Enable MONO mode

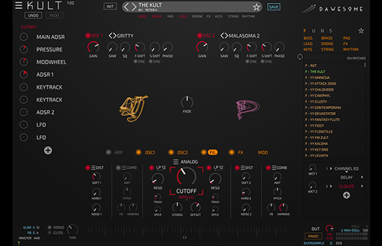pyautogui.click(x=49, y=228)
